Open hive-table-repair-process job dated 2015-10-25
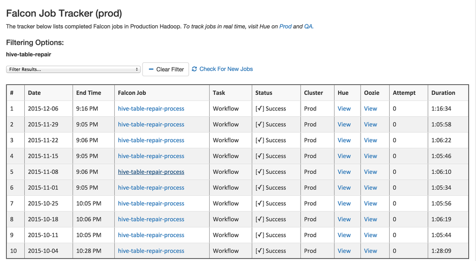476x261 pixels. (x=151, y=203)
